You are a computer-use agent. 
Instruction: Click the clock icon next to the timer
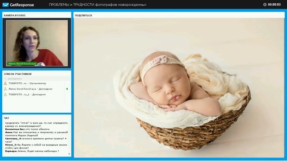click(265, 4)
